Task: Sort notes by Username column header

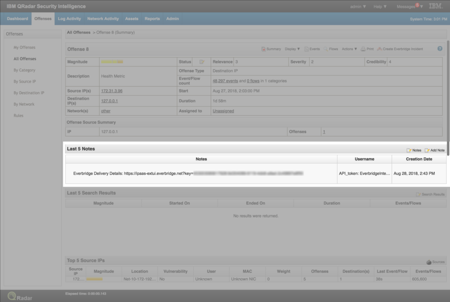Action: (364, 159)
